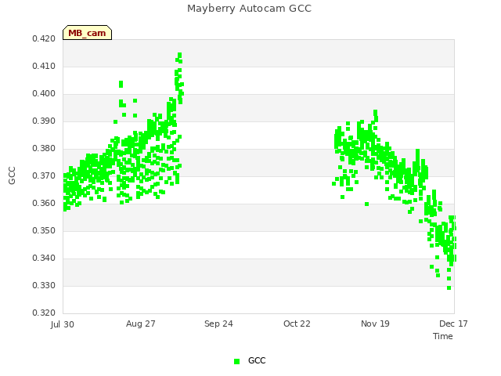Click the MB_cam label tag
The height and width of the screenshot is (376, 501).
click(87, 33)
